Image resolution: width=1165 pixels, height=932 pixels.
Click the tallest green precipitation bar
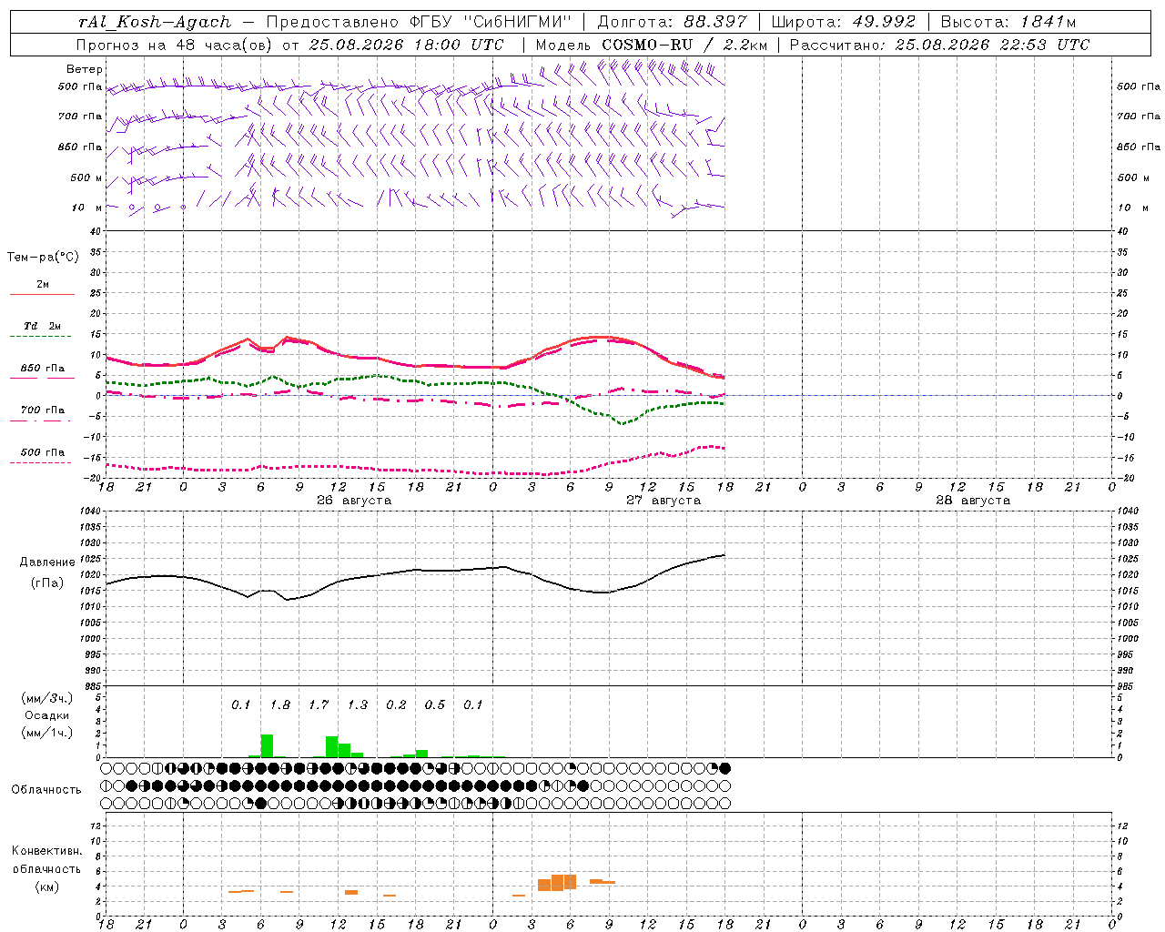pyautogui.click(x=267, y=745)
